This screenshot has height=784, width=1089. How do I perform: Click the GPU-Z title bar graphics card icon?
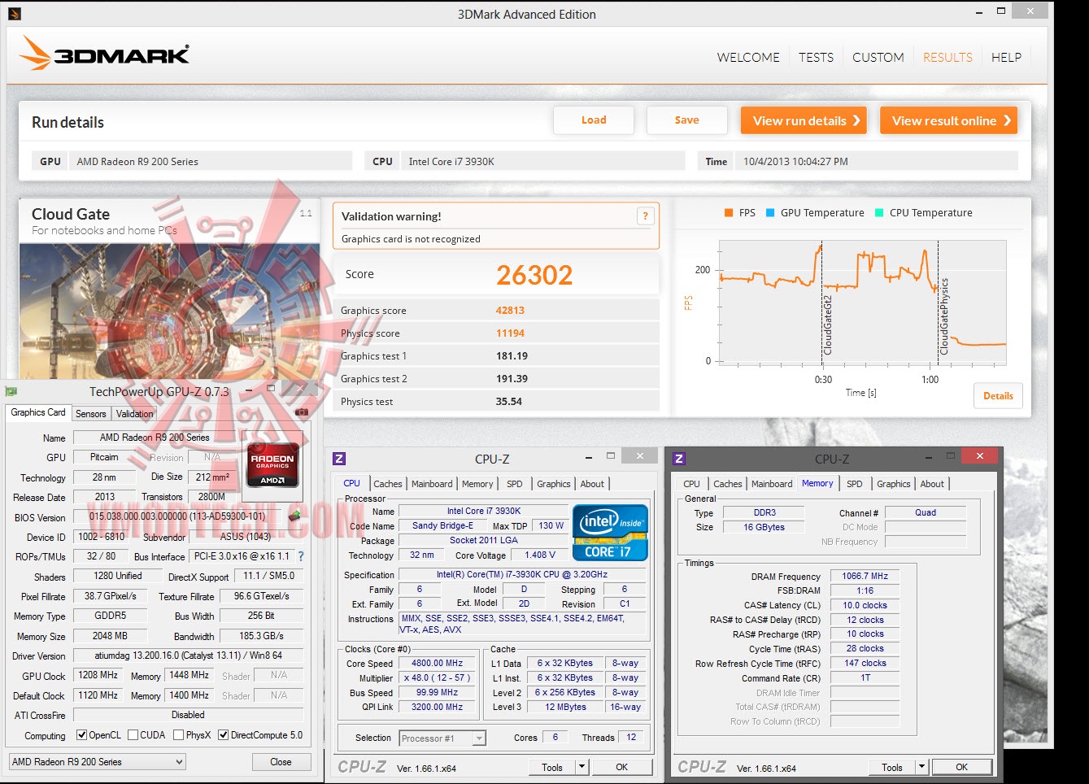11,391
